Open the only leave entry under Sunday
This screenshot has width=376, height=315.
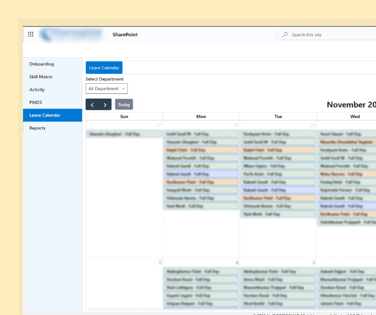coord(124,134)
